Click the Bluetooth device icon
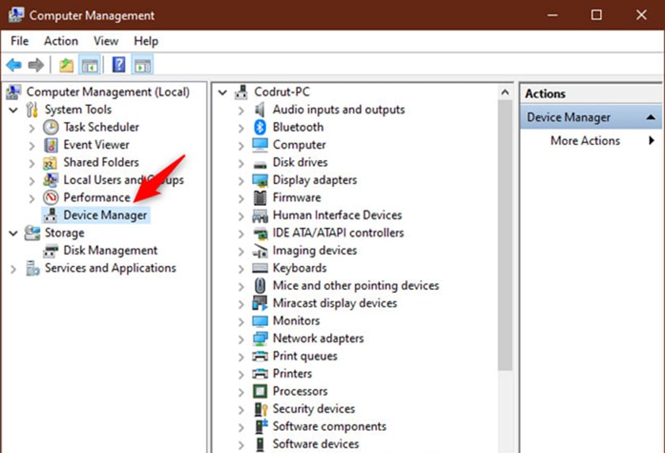The image size is (665, 453). pos(260,128)
